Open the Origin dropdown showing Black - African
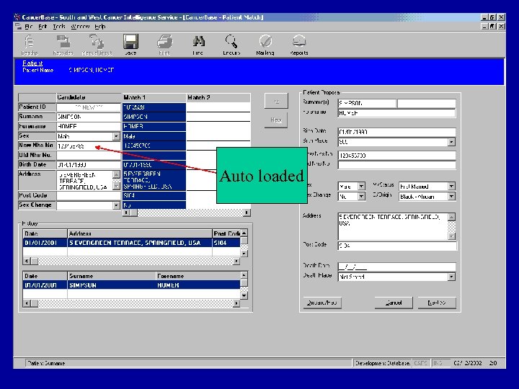This screenshot has width=519, height=389. pos(452,196)
